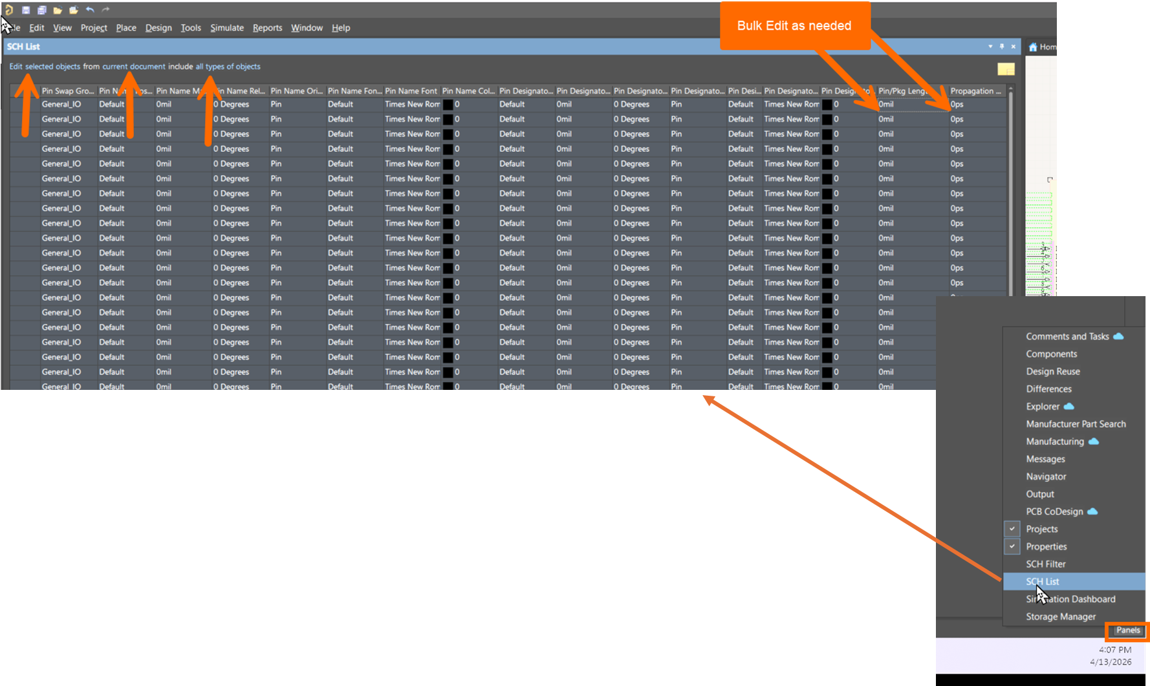The image size is (1150, 686).
Task: Open the Design menu
Action: coord(158,28)
